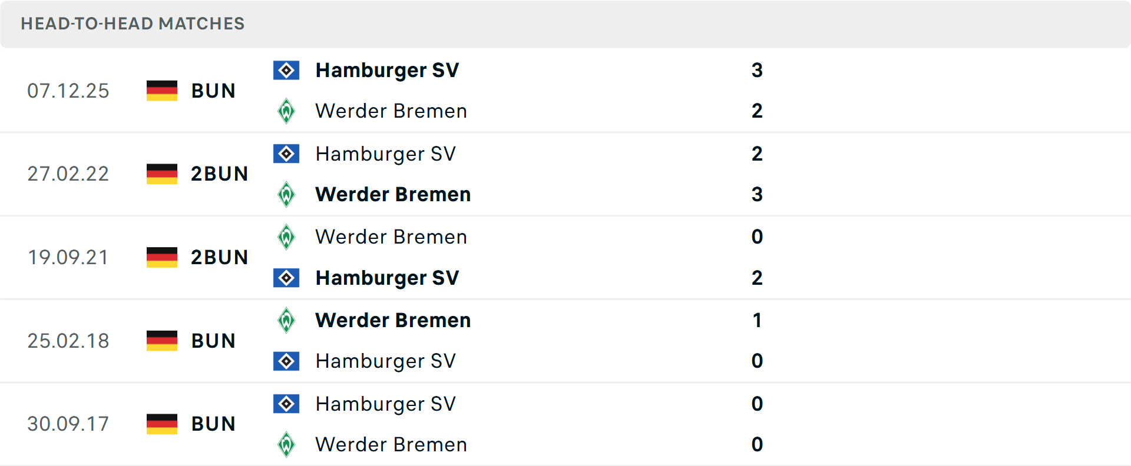1131x466 pixels.
Task: Click the Hamburger SV badge from 27.02.22
Action: point(286,154)
